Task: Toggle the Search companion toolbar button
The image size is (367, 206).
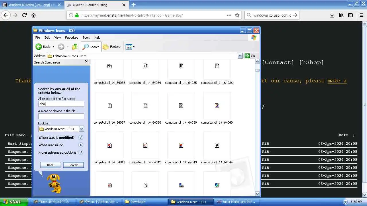Action: [91, 47]
